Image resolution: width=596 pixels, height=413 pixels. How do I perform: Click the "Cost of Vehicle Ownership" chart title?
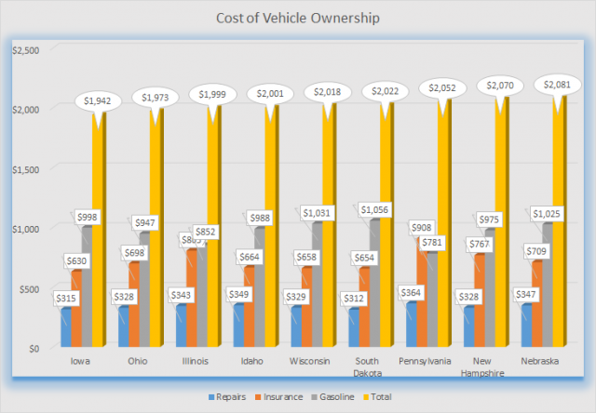(x=299, y=17)
